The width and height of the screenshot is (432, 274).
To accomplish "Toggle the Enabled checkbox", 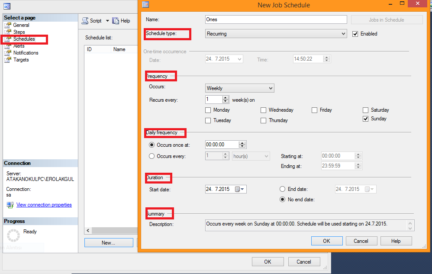I will (355, 34).
